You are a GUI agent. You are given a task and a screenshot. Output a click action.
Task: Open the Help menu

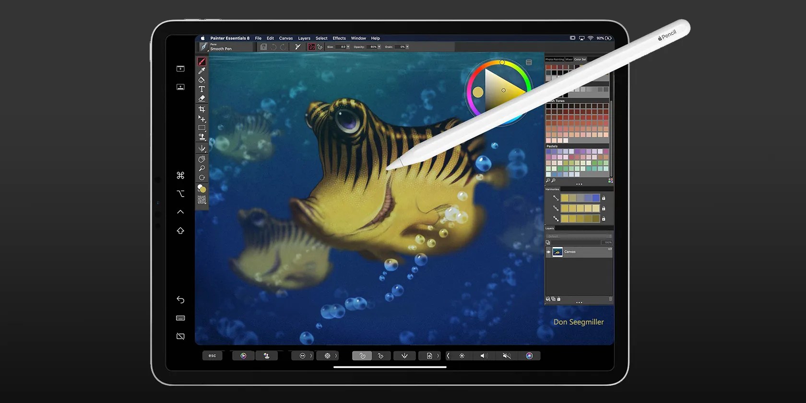(x=376, y=38)
